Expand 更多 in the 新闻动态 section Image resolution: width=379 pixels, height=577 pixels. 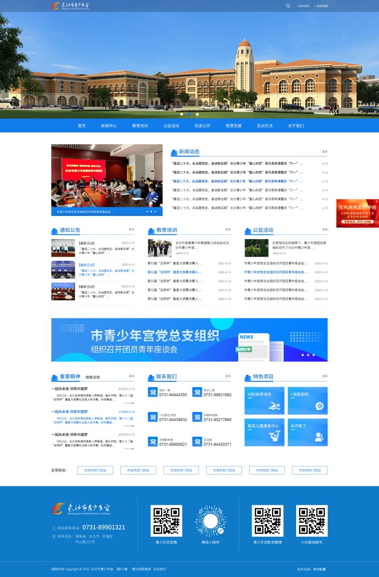point(325,152)
